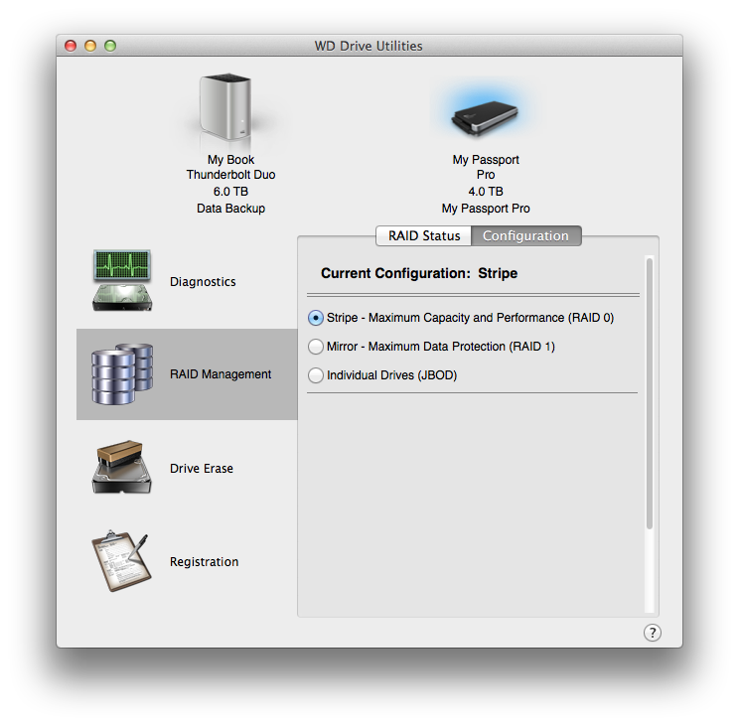Click the configuration panel vertical scrollbar
Viewport: 739px width, 726px height.
point(650,393)
